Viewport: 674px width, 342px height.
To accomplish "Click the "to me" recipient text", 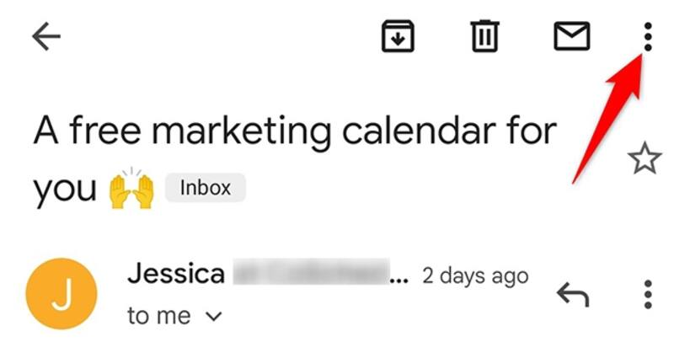I will (x=158, y=316).
